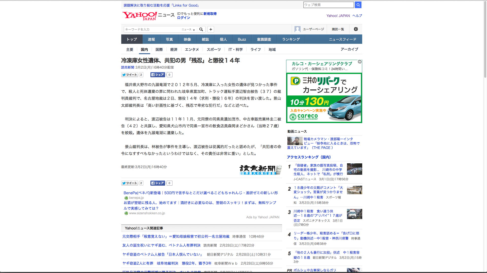Click the plus button beside keyword search
Image resolution: width=487 pixels, height=273 pixels.
click(211, 29)
